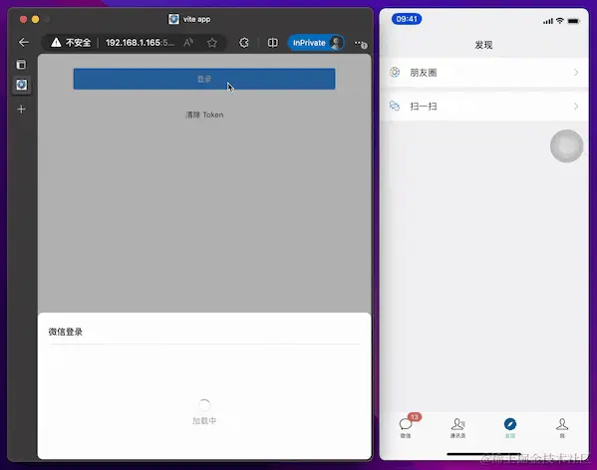Open tab actions icon in sidebar
This screenshot has width=597, height=470.
coord(21,65)
